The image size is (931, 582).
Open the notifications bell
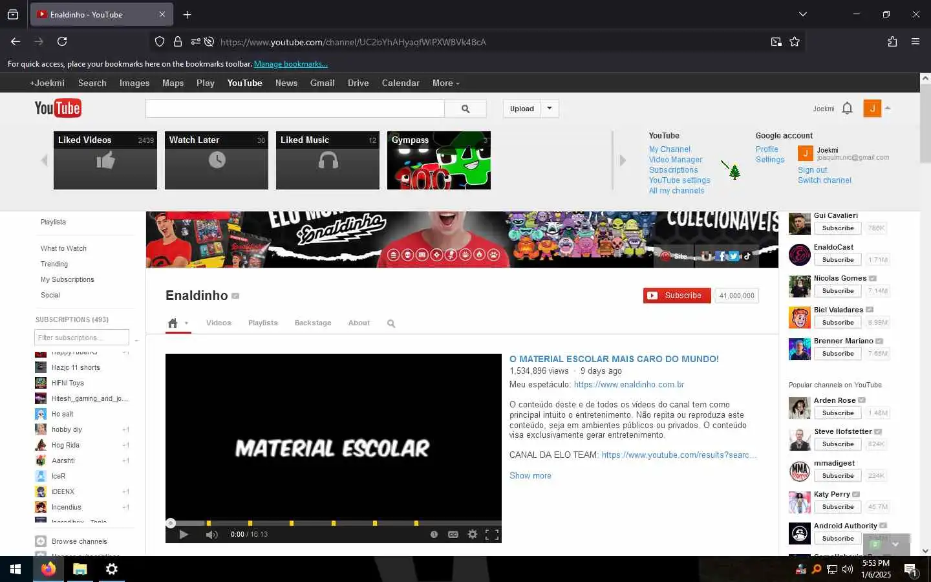[x=848, y=108]
